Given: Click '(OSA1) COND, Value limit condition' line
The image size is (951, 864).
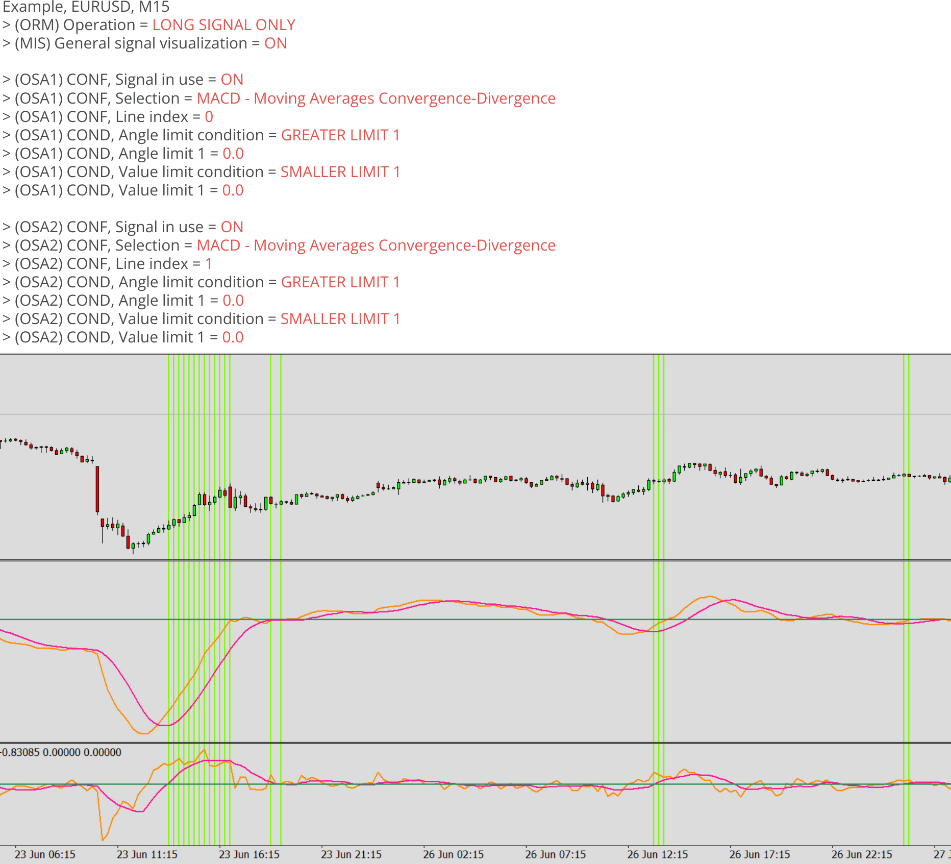Looking at the screenshot, I should (x=201, y=172).
